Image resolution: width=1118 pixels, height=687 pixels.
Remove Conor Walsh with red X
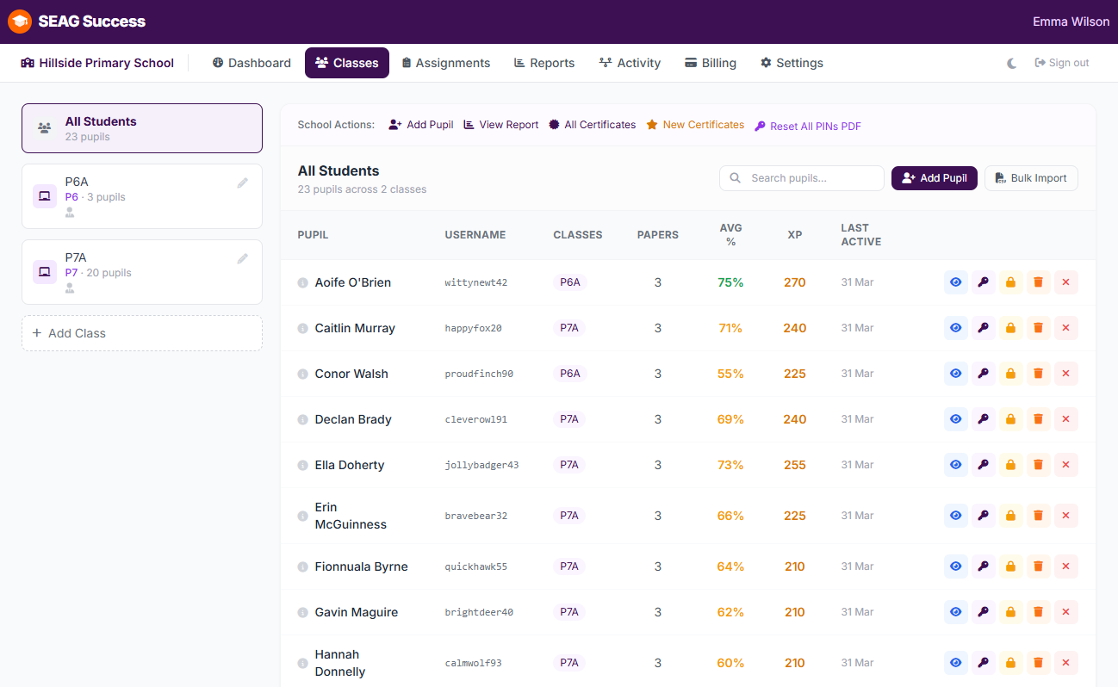click(1066, 374)
